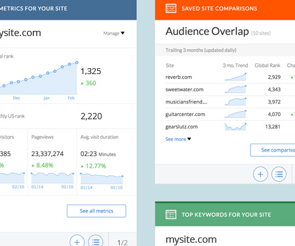
Task: Click the 12.77% duration change
Action: (93, 166)
